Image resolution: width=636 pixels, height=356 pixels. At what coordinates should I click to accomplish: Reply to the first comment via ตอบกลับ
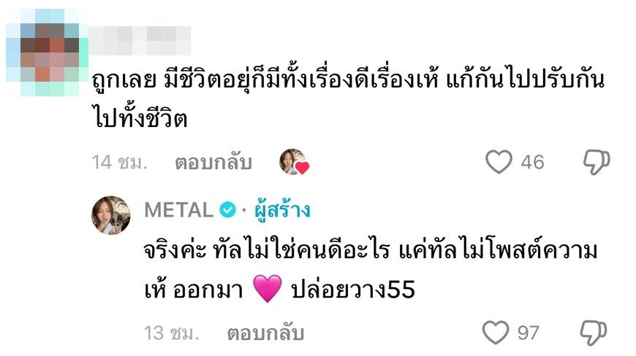click(x=213, y=163)
